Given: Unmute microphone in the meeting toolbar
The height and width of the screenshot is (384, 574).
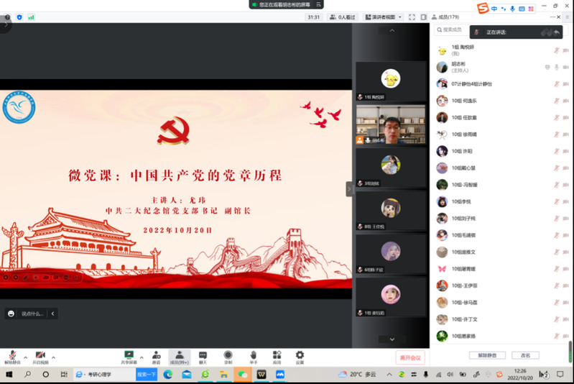Looking at the screenshot, I should point(12,357).
